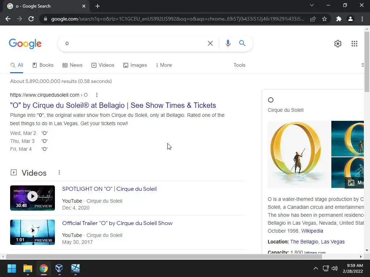
Task: Open the volume tray icon
Action: click(334, 268)
